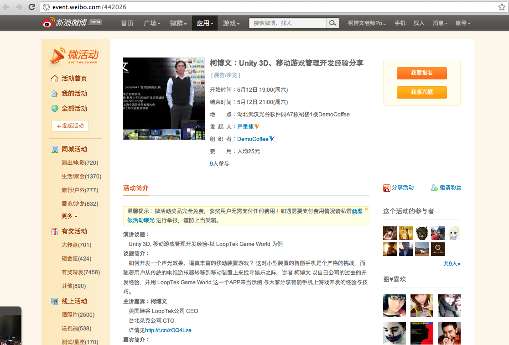Click the 我要报名 button
The height and width of the screenshot is (345, 509).
pos(422,73)
